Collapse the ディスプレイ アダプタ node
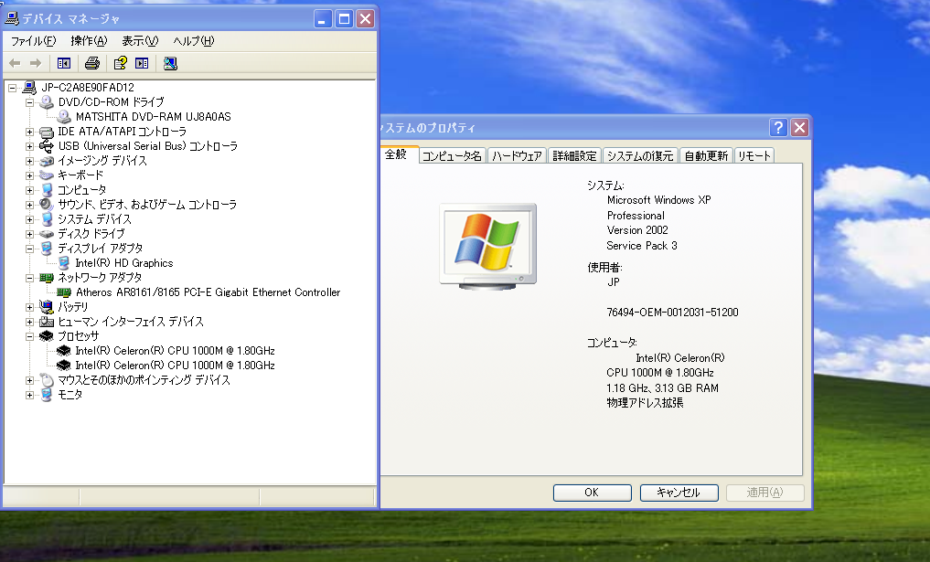This screenshot has width=930, height=562. click(29, 249)
